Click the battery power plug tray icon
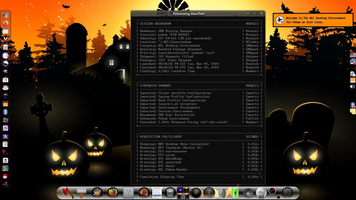Viewport: 356px width, 200px height. [x=353, y=74]
